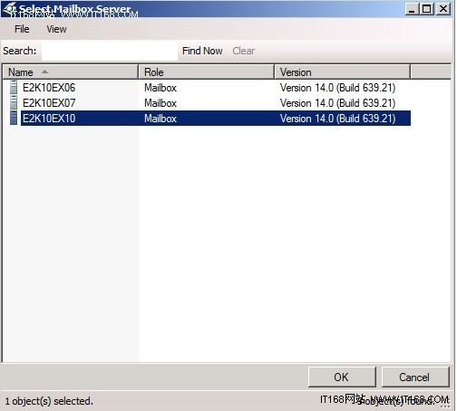Click the Mailbox role cell of E2K10EX06
Image resolution: width=457 pixels, height=411 pixels.
160,88
